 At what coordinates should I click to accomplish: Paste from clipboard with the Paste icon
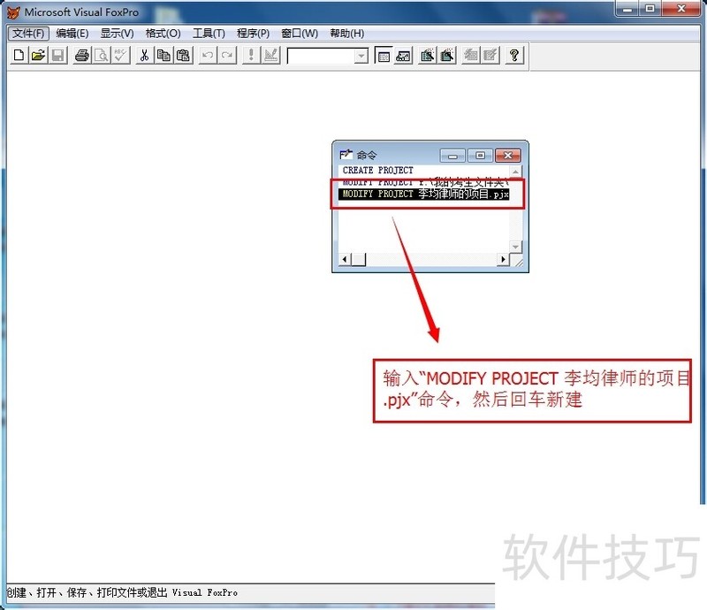[183, 56]
